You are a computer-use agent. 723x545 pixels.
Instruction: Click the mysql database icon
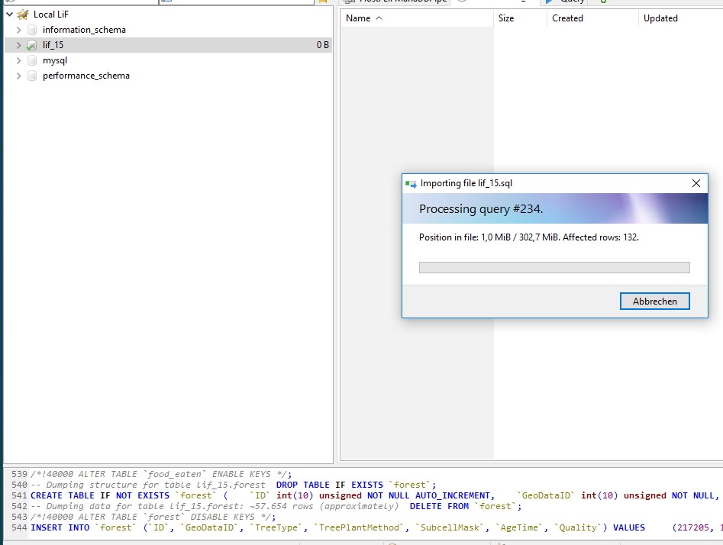pos(32,60)
